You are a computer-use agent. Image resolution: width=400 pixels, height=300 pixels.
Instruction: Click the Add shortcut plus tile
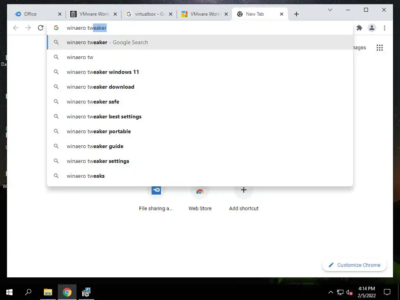244,199
